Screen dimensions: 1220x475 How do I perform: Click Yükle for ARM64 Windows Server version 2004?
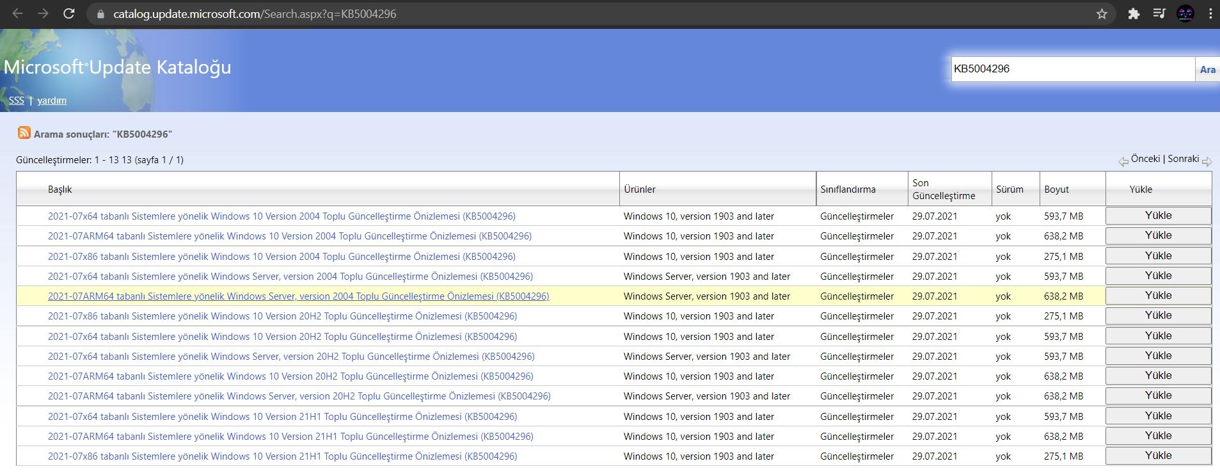point(1158,296)
